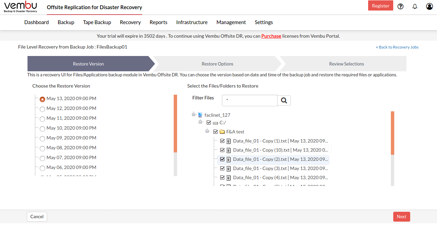Click the Cancel button
Viewport: 437px width, 225px height.
tap(37, 217)
